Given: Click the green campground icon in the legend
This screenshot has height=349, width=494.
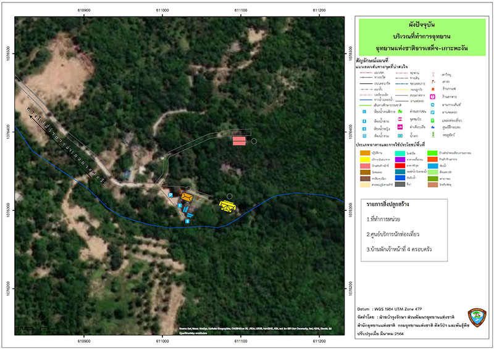Looking at the screenshot, I should (x=400, y=112).
